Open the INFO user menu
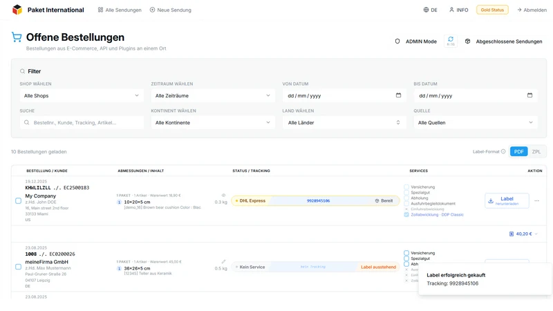The height and width of the screenshot is (311, 553). [x=458, y=10]
